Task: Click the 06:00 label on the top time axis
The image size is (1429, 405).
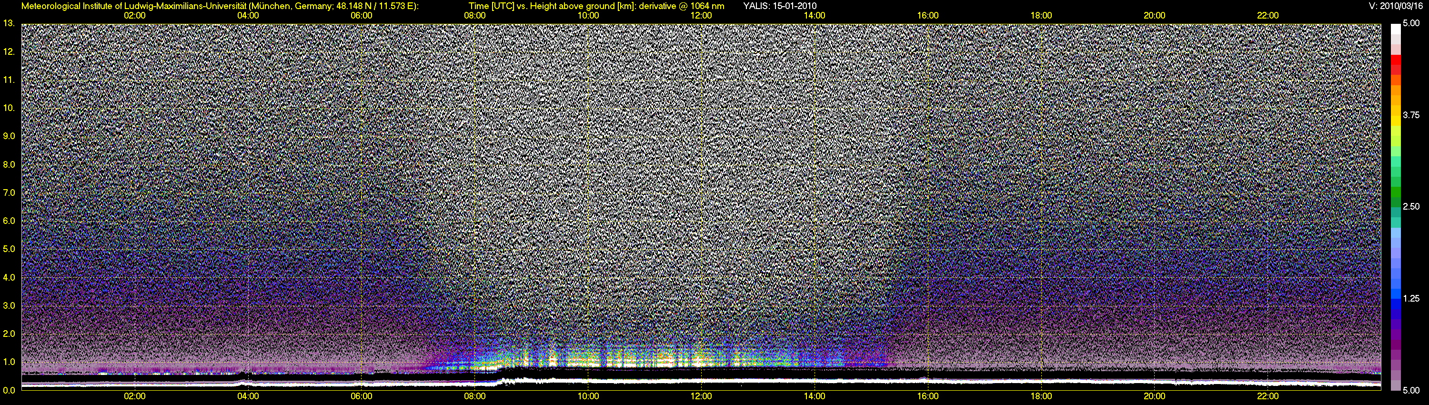Action: pos(361,16)
